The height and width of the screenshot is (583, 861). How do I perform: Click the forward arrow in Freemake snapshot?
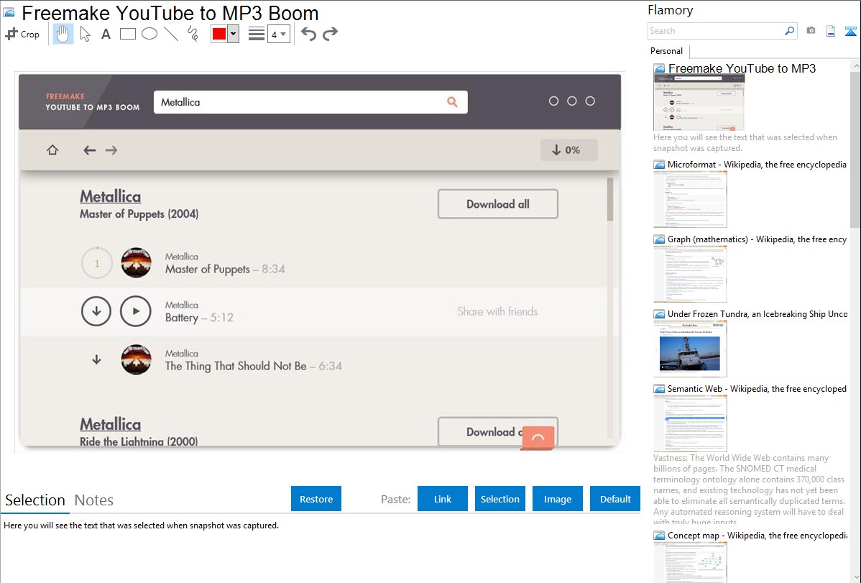[111, 150]
